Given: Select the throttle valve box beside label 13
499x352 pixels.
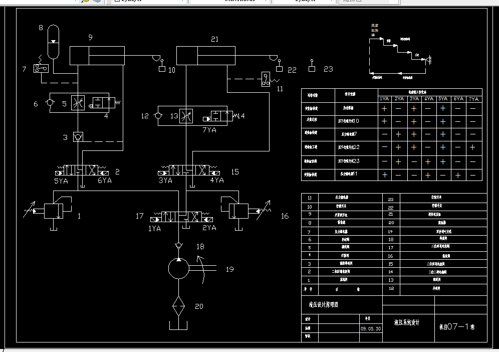Looking at the screenshot, I should (x=186, y=116).
